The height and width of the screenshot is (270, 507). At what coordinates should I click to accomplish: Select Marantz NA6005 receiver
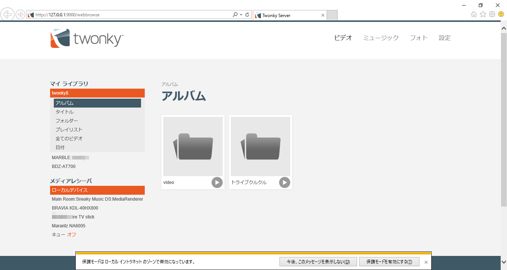coord(69,226)
